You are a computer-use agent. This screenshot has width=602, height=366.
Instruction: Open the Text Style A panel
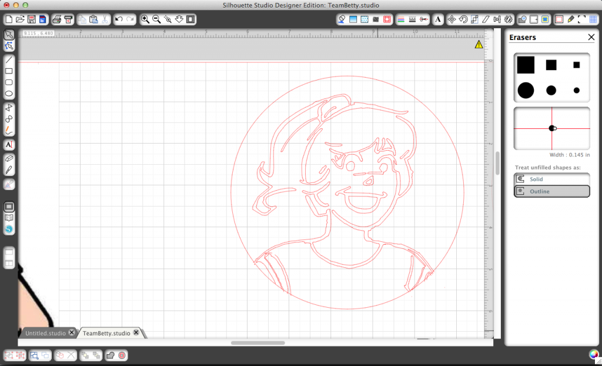[437, 19]
